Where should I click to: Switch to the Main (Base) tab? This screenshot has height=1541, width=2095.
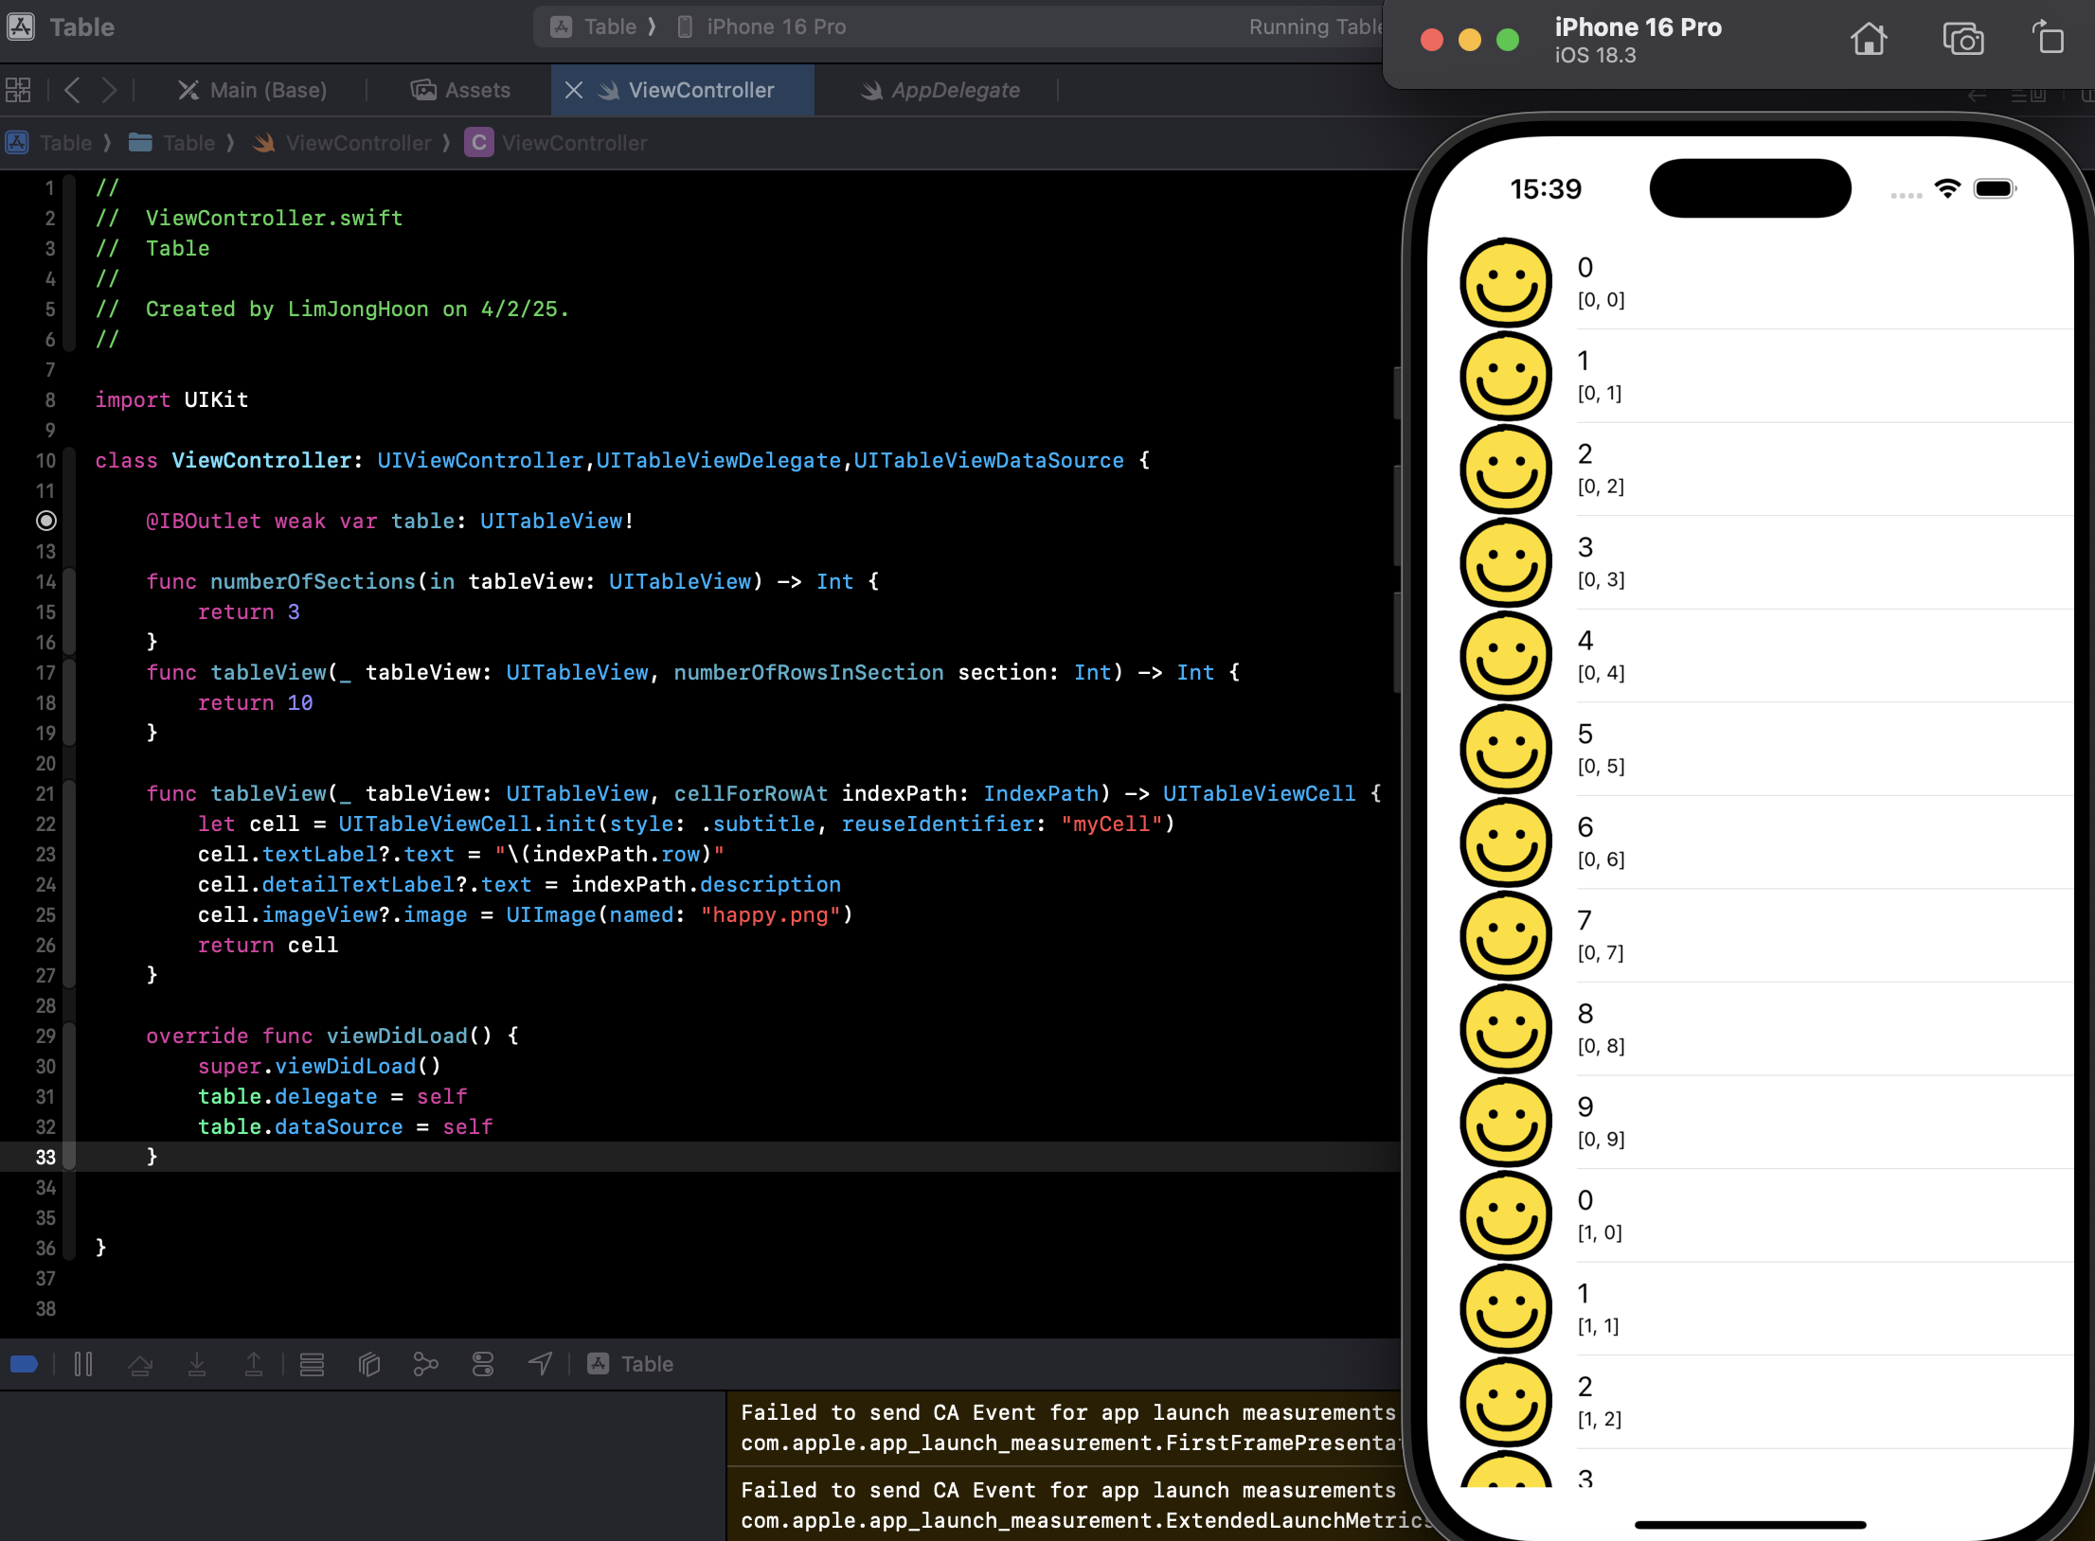tap(253, 90)
